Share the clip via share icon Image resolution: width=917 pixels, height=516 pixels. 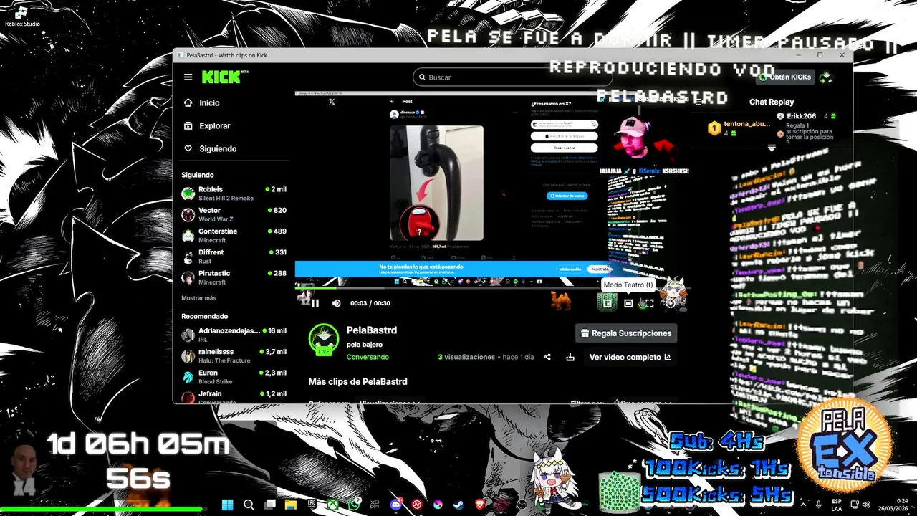click(547, 357)
